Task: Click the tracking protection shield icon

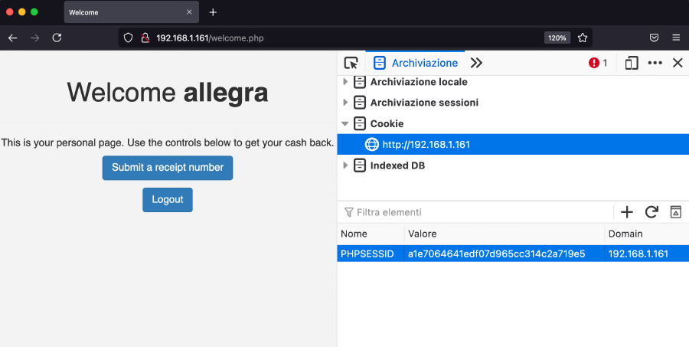Action: point(129,38)
